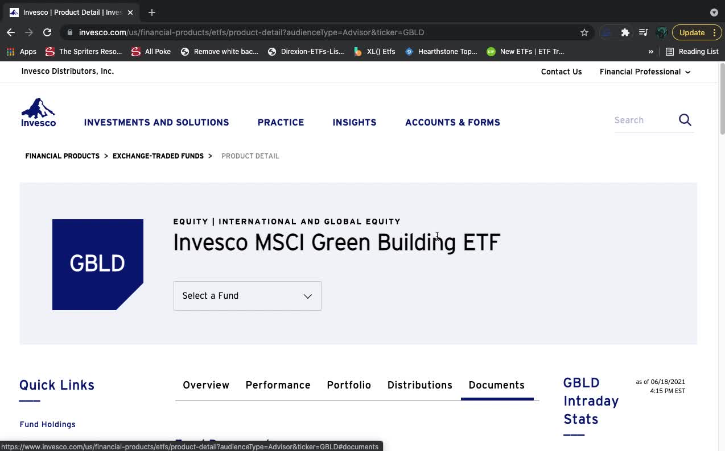Expand the Financial Professional dropdown
Viewport: 725px width, 451px height.
645,72
